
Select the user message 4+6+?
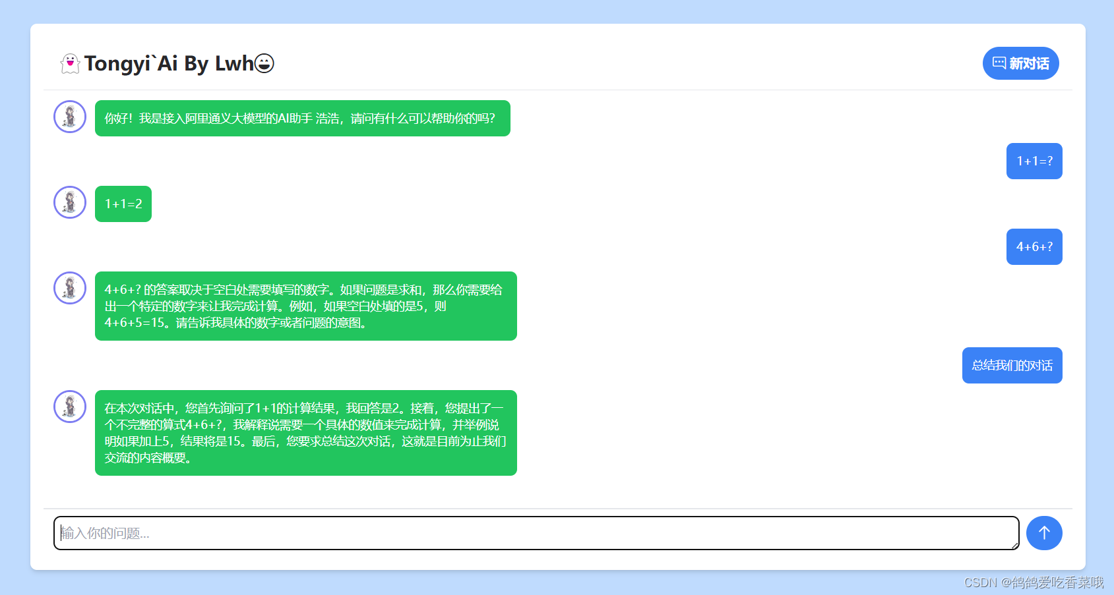tap(1034, 246)
